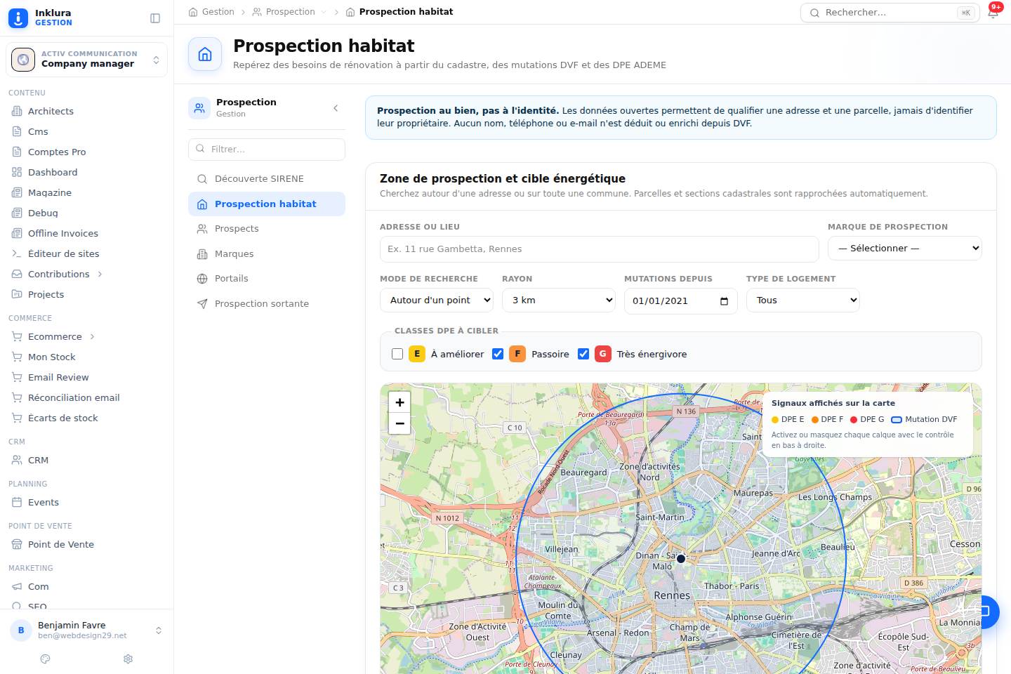The width and height of the screenshot is (1011, 674).
Task: Open the Marque de prospection dropdown
Action: (904, 249)
